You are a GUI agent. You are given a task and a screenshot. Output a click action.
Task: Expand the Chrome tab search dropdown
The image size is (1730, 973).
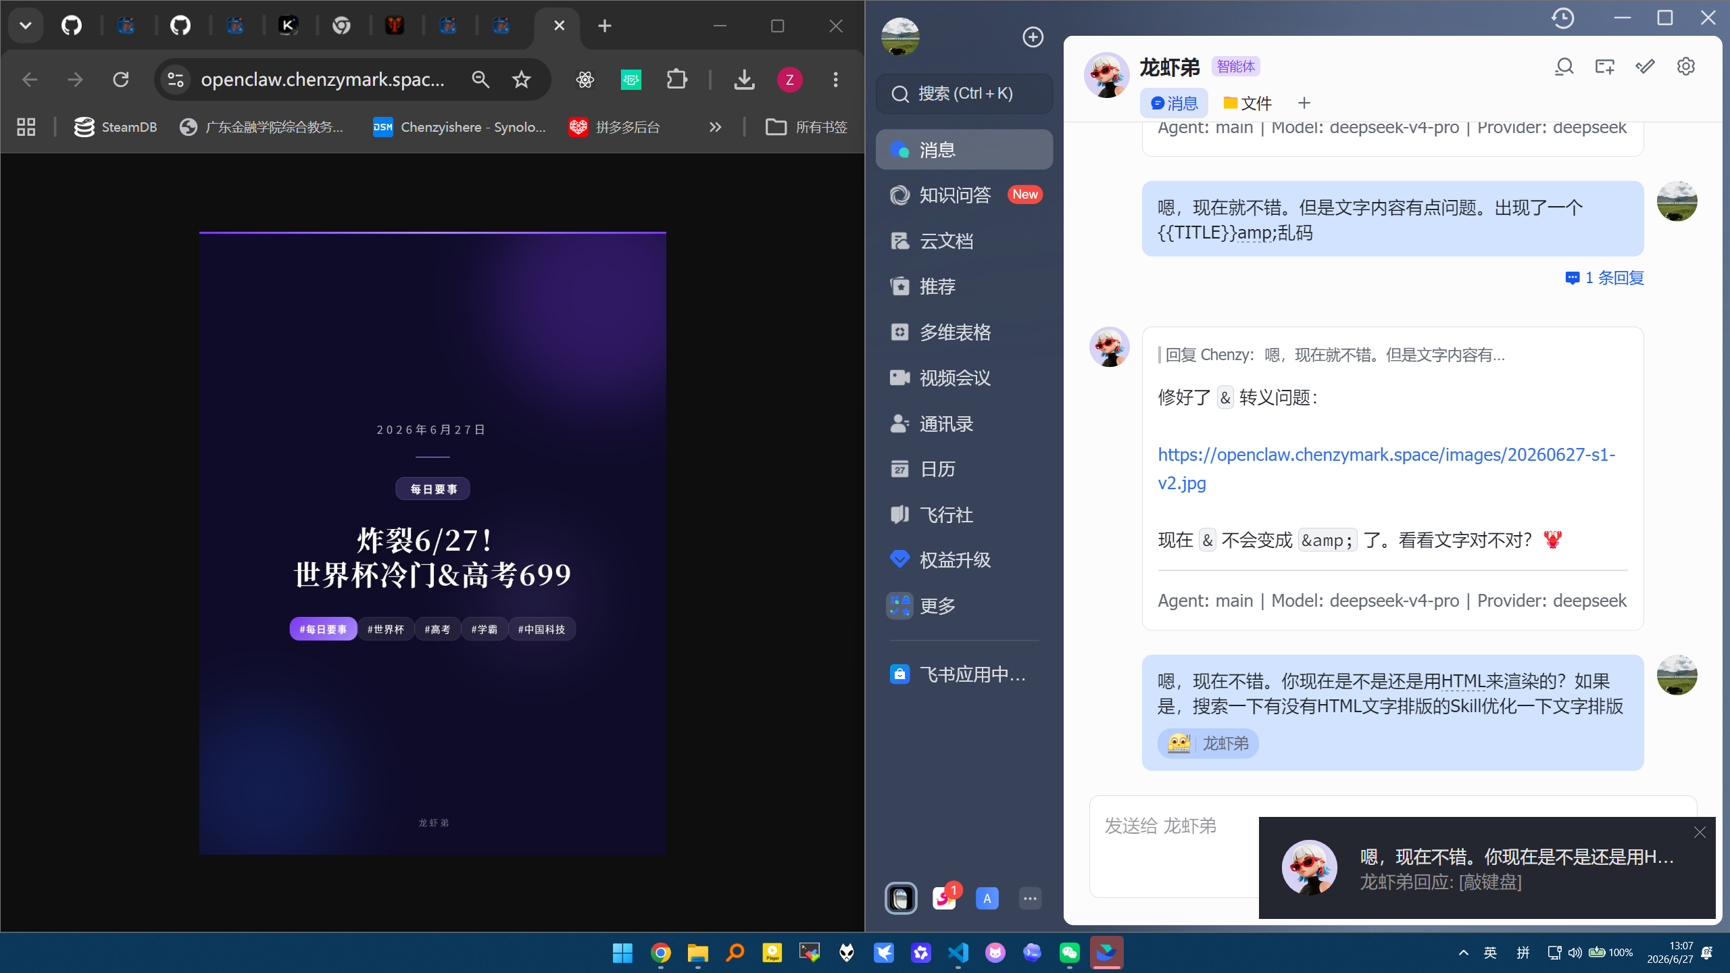point(26,26)
